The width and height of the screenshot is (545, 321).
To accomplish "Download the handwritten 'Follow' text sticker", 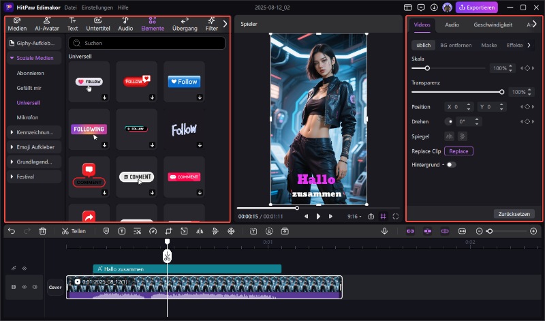I will click(x=200, y=145).
